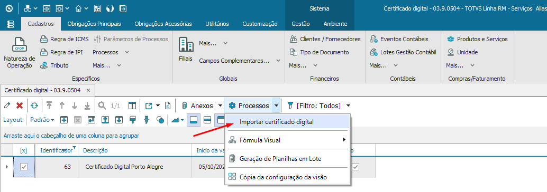Click the export share icon
Image resolution: width=547 pixels, height=192 pixels.
click(149, 105)
